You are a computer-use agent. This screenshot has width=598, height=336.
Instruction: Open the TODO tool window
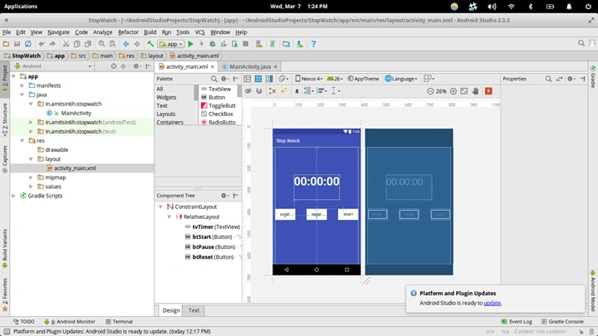[x=23, y=322]
